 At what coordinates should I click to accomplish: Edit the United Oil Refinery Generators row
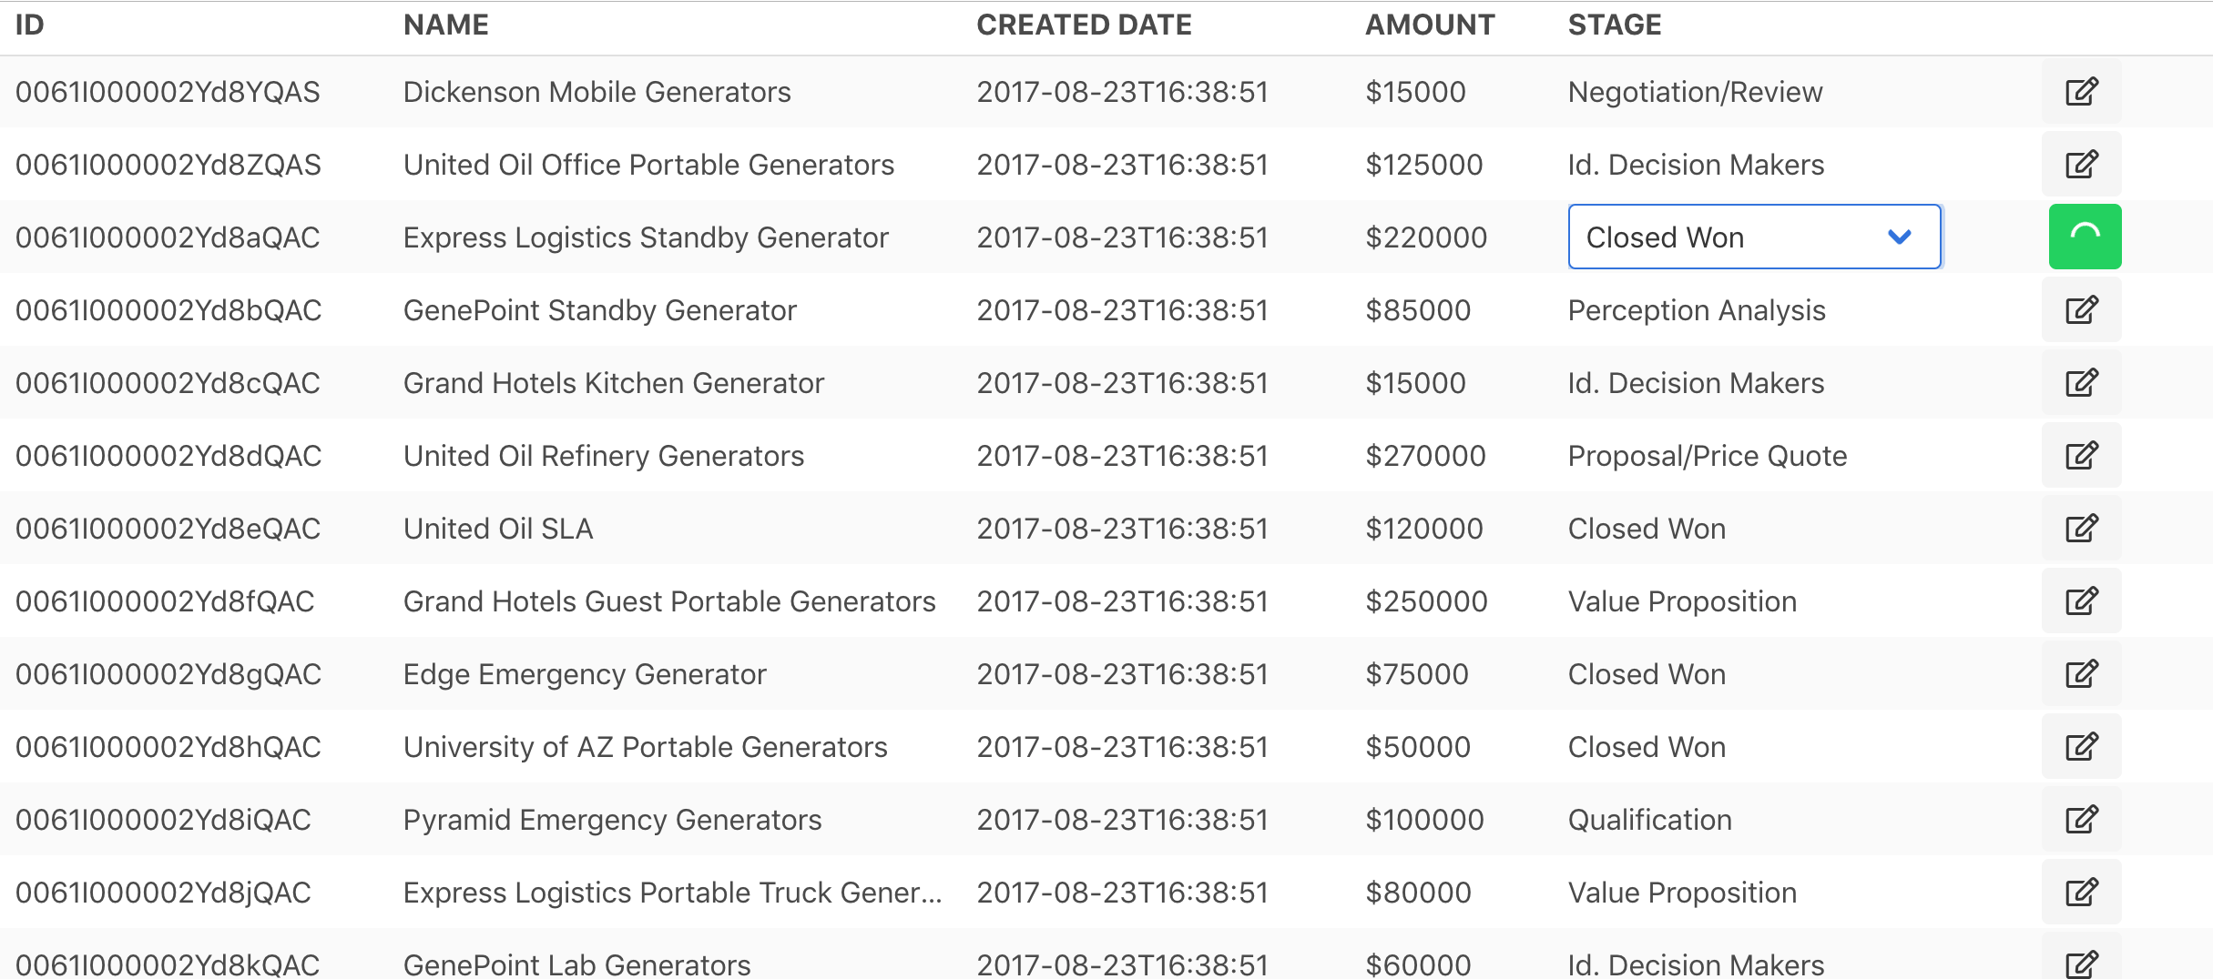click(x=2081, y=456)
